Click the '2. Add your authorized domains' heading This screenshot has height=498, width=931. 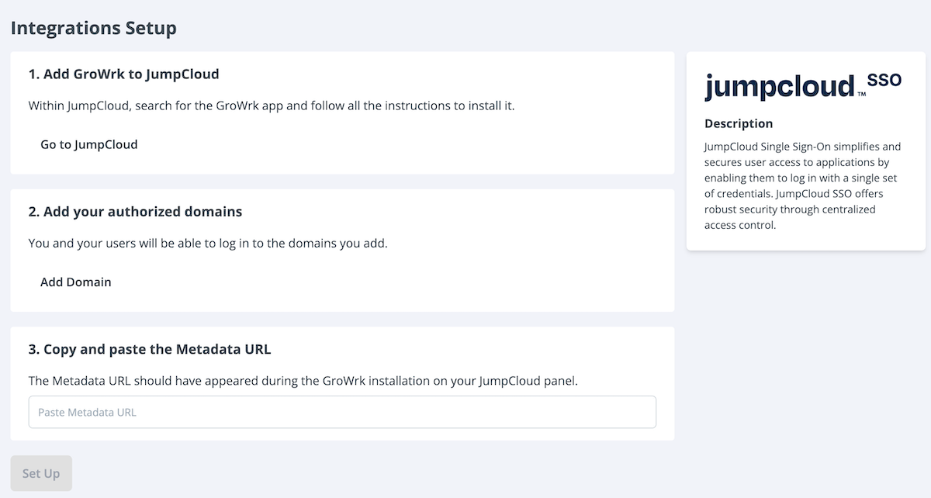click(135, 212)
